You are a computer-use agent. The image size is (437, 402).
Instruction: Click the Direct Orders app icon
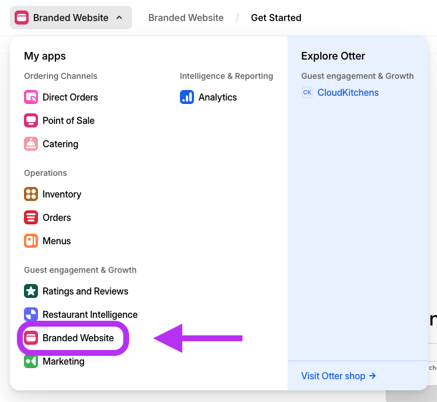(31, 97)
